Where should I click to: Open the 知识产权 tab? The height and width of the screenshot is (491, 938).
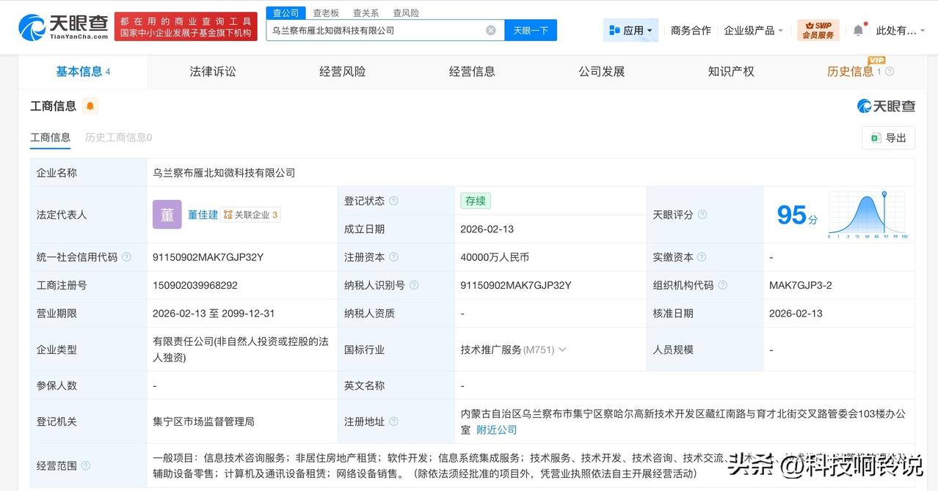tap(731, 72)
